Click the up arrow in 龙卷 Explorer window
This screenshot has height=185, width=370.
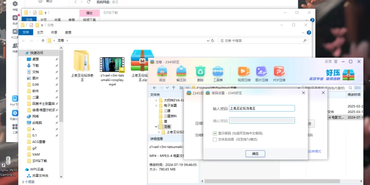pyautogui.click(x=43, y=41)
